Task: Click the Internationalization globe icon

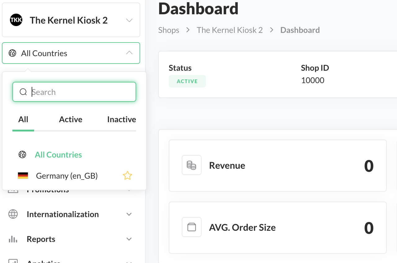Action: point(13,214)
